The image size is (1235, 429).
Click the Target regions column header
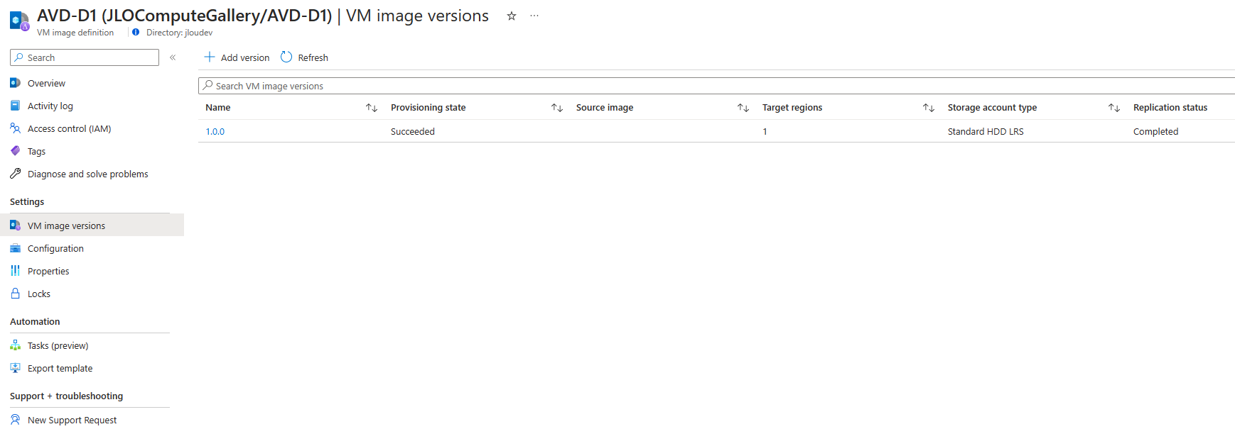point(792,107)
